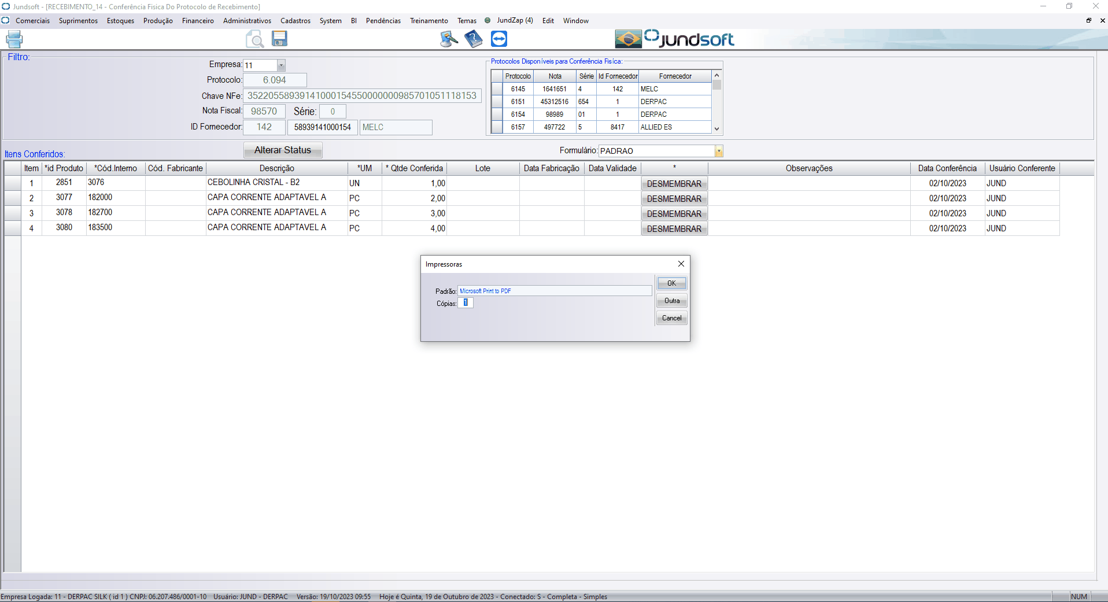Click the Brazil flag icon
The width and height of the screenshot is (1108, 602).
point(628,39)
